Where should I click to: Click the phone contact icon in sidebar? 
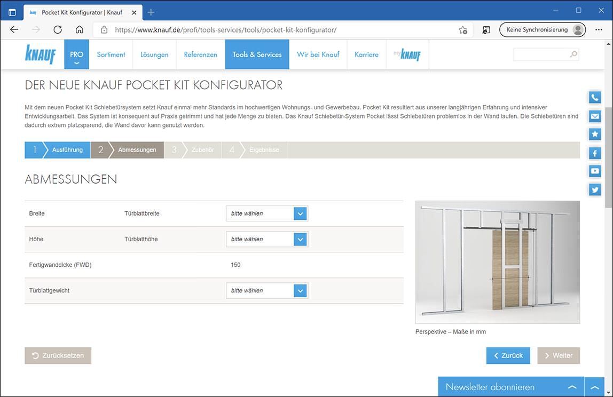pos(595,97)
